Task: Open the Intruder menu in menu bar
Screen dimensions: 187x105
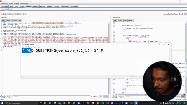Action: [11, 3]
